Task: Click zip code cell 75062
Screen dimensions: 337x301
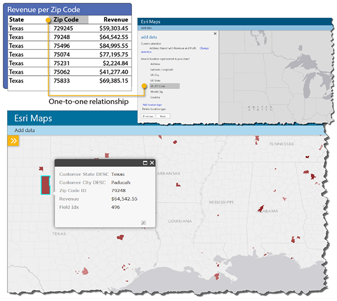Action: tap(62, 72)
